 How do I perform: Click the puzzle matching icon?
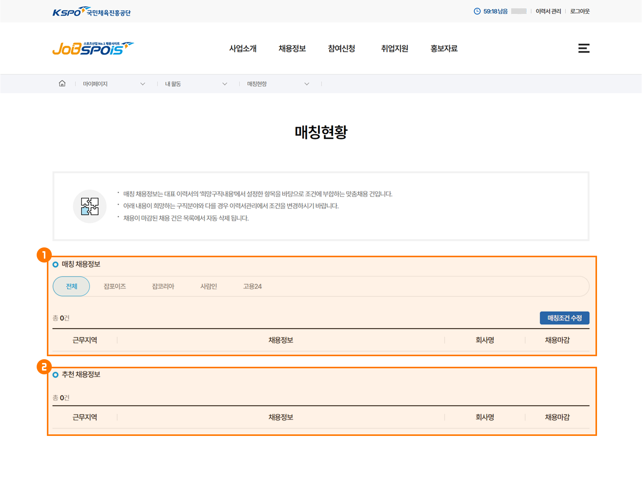click(90, 206)
